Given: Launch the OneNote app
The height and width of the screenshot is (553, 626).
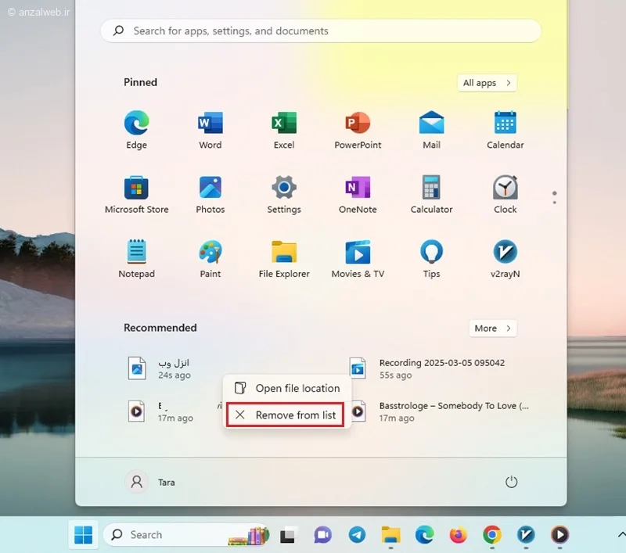Looking at the screenshot, I should point(358,195).
